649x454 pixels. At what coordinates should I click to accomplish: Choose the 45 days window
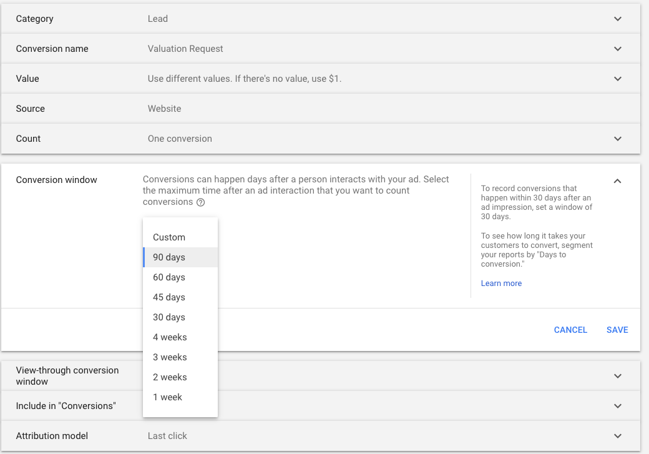[168, 297]
